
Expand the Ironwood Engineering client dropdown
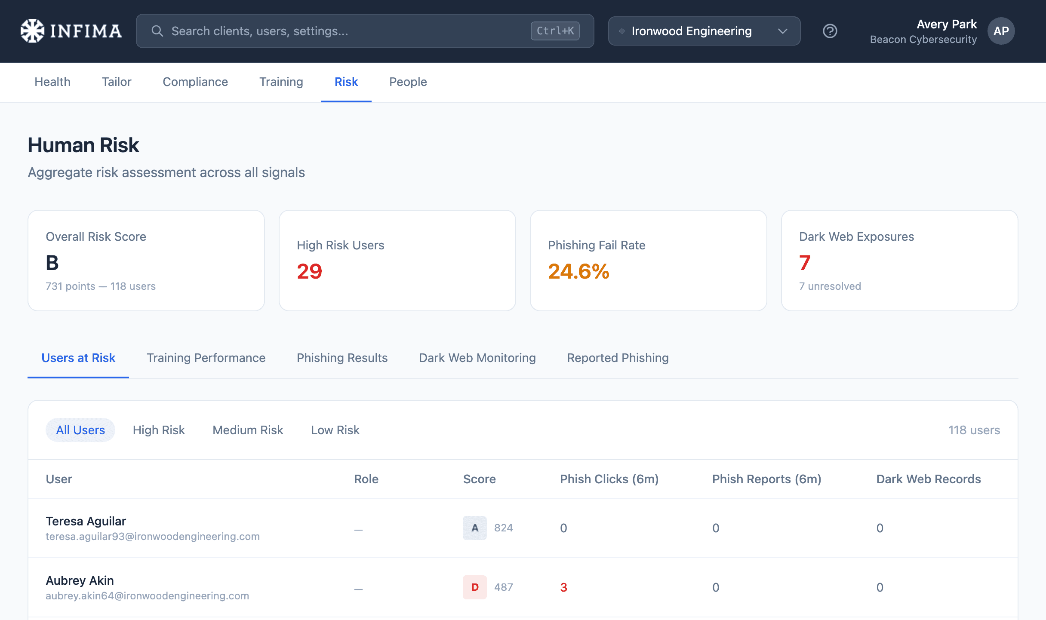pyautogui.click(x=704, y=31)
